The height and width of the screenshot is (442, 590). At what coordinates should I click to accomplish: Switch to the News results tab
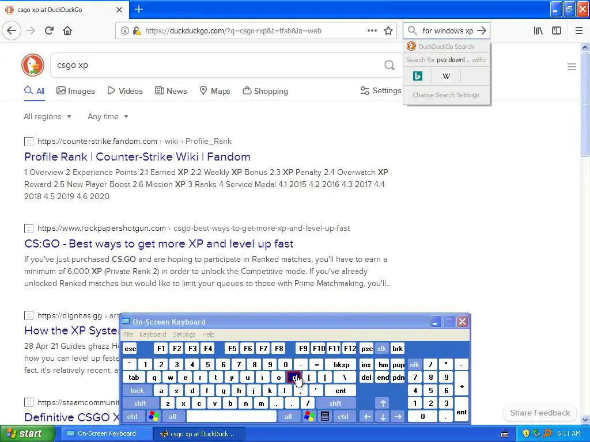coord(171,91)
